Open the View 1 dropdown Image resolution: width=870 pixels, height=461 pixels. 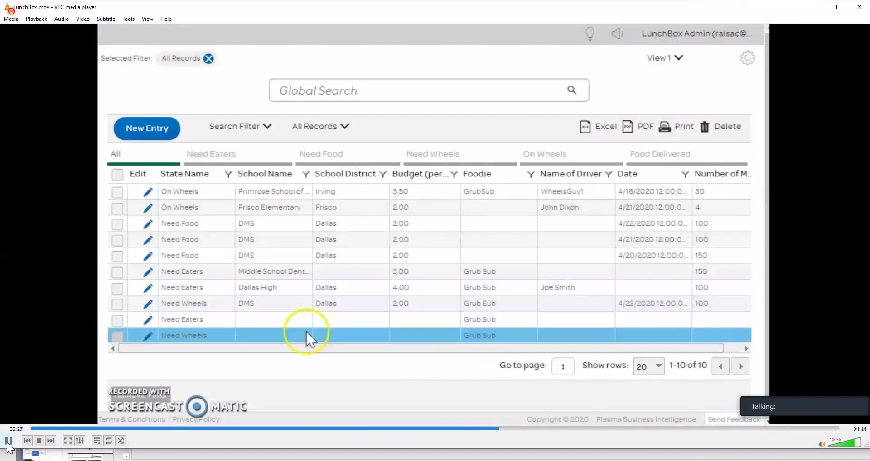point(665,58)
